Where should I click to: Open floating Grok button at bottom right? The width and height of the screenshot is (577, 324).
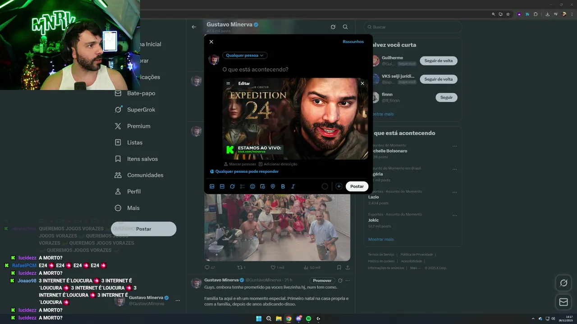[x=563, y=283]
